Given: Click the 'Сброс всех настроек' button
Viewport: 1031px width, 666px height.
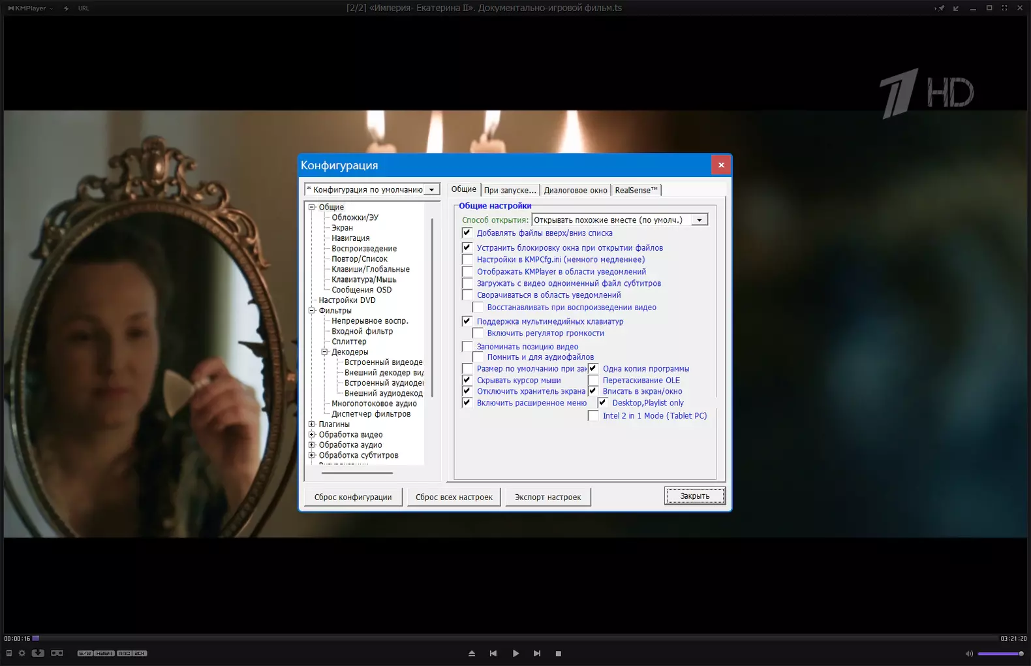Looking at the screenshot, I should [x=454, y=497].
